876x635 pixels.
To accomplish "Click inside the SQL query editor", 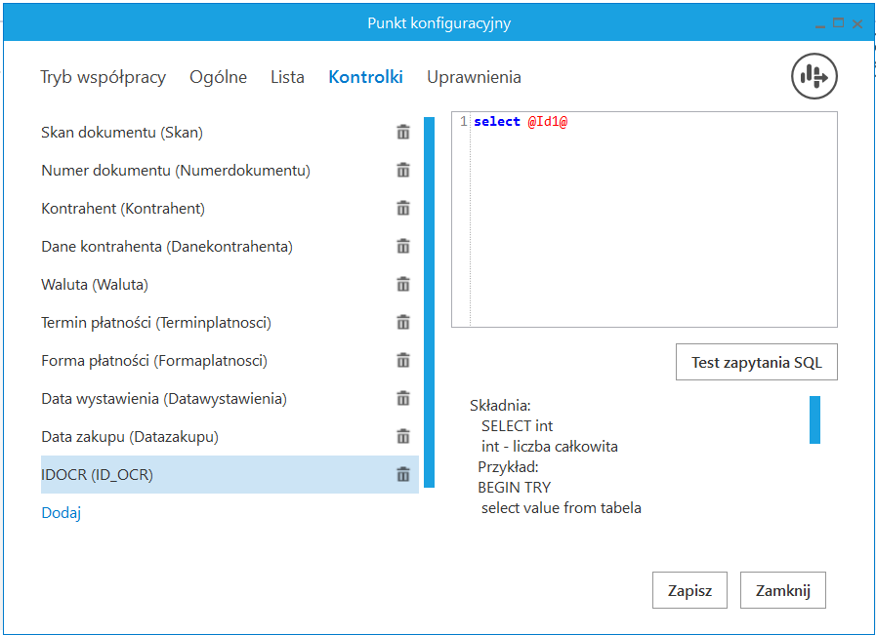I will [x=652, y=224].
